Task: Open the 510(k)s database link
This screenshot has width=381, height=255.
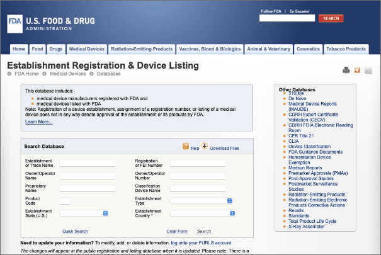Action: [296, 93]
